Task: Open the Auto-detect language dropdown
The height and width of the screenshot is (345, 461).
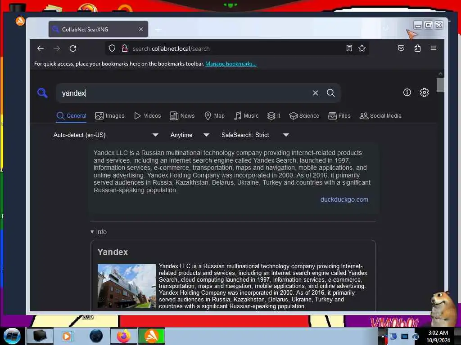Action: (x=106, y=135)
